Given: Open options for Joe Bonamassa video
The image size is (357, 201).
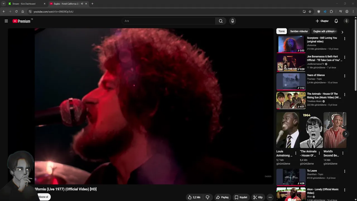Looking at the screenshot, I should click(344, 57).
